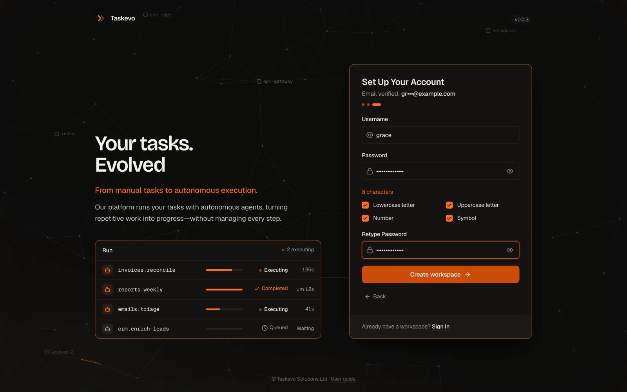The height and width of the screenshot is (392, 627).
Task: Click the robot icon for emails.triage
Action: (x=107, y=309)
